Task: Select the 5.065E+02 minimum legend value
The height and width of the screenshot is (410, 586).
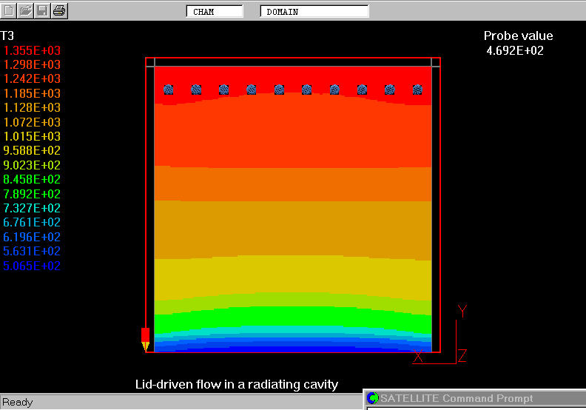Action: (33, 266)
